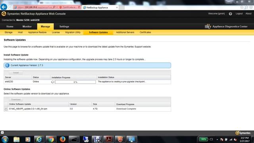Open the browser favorites star icon
Viewport: 254px width, 143px height.
(x=246, y=8)
